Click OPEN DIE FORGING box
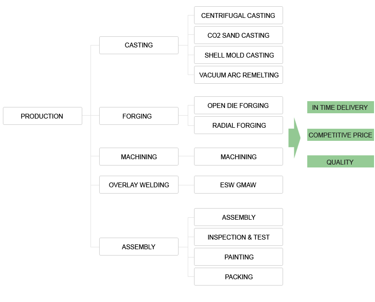Image resolution: width=375 pixels, height=302 pixels. [239, 106]
